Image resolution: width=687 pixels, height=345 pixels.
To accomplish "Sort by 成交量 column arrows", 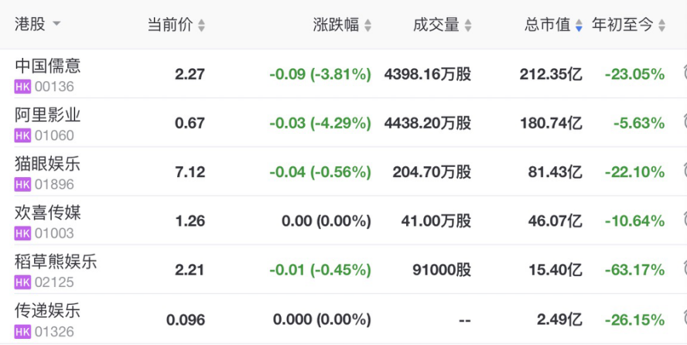I will (x=467, y=26).
